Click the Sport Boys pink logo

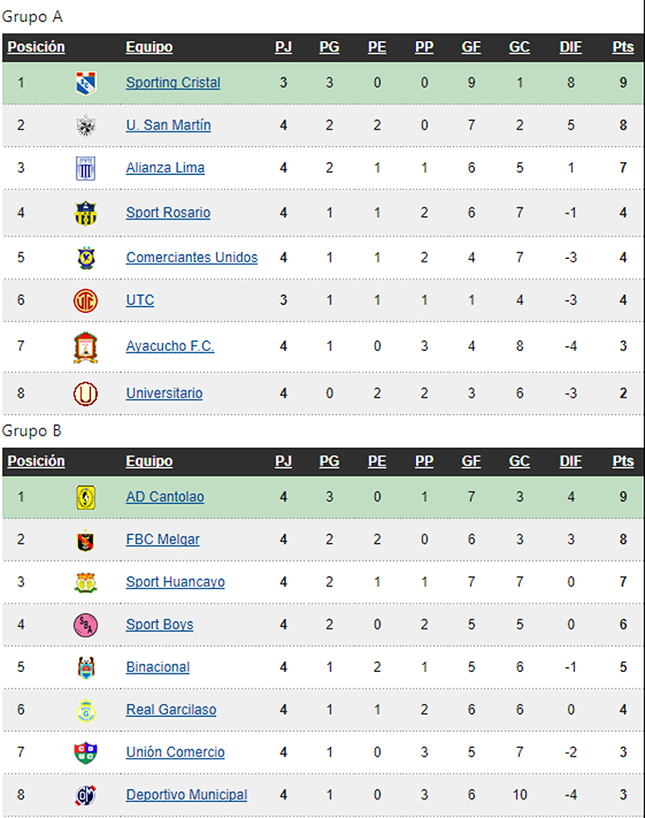pyautogui.click(x=85, y=625)
